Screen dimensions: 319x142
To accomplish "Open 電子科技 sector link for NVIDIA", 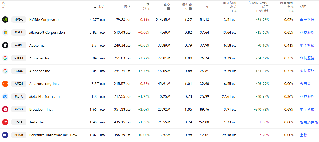I will pos(307,20).
